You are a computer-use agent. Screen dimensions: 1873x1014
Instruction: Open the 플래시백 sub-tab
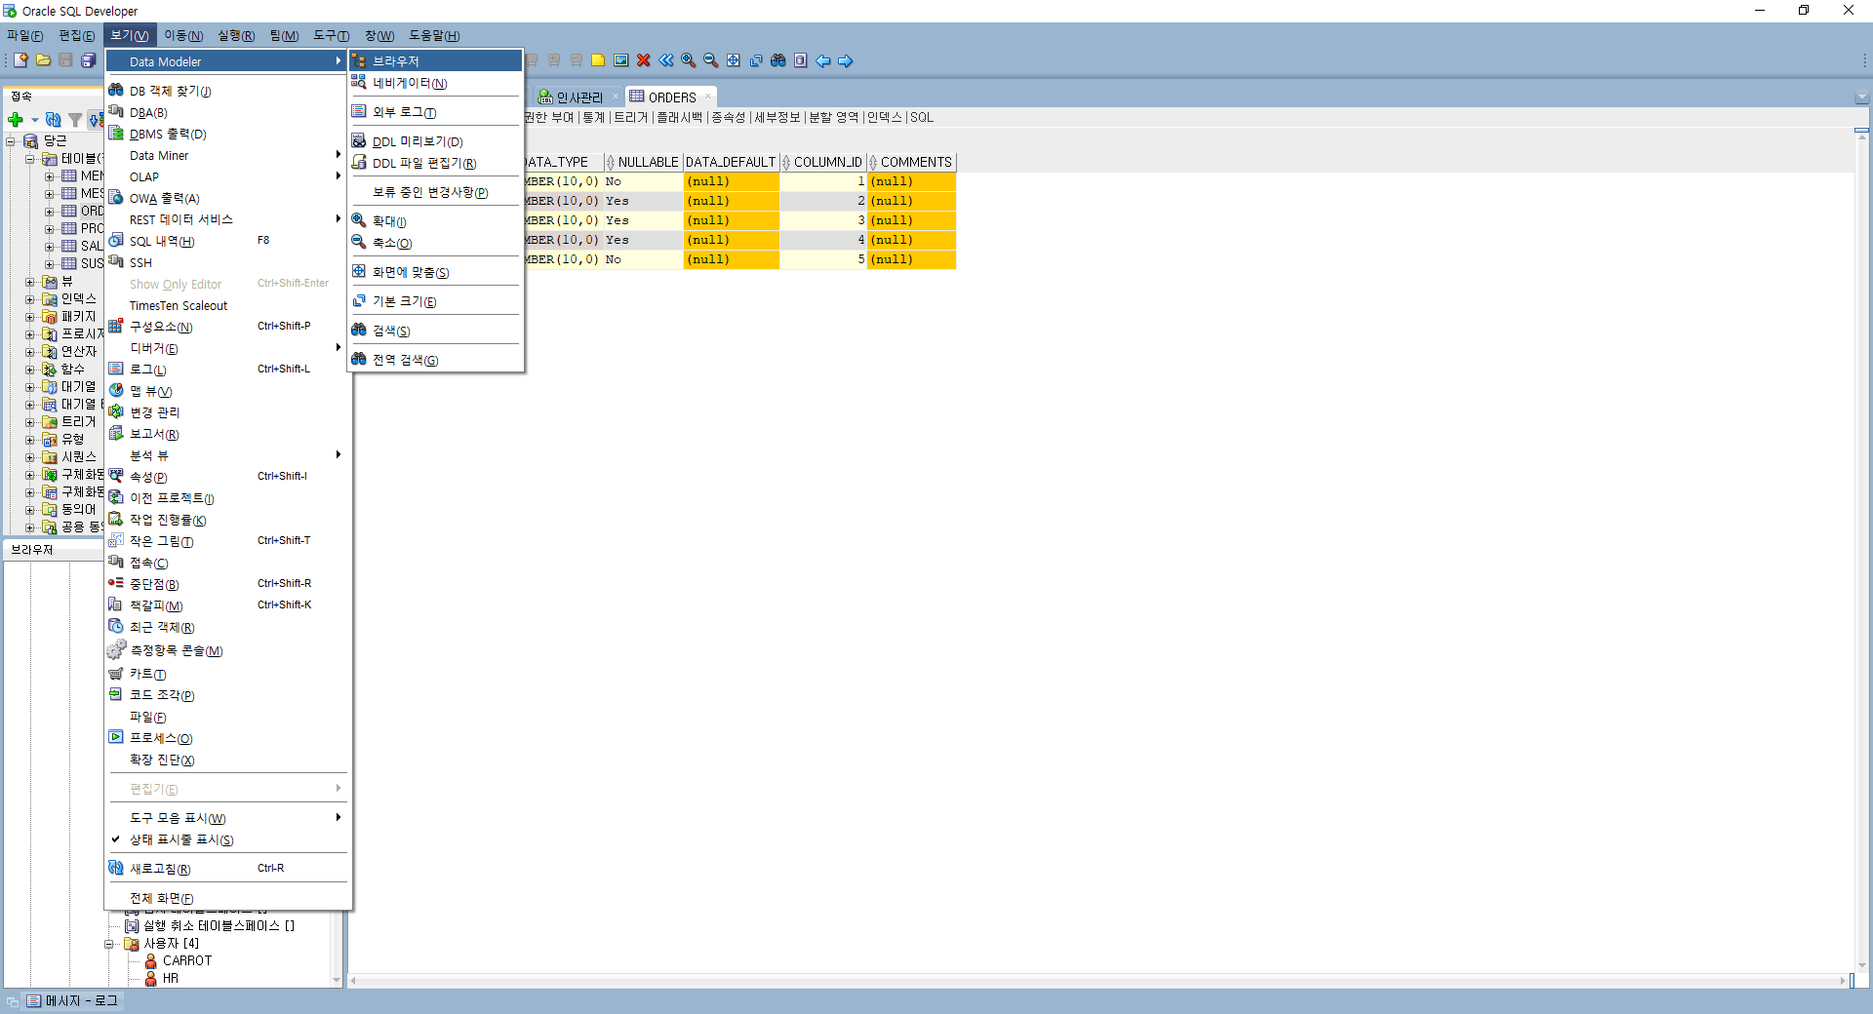pos(680,117)
